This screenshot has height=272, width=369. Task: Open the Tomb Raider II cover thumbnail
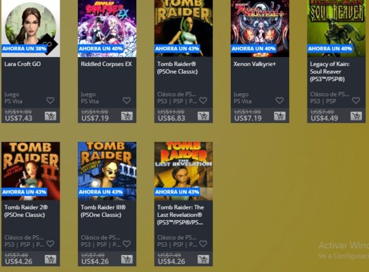pos(30,171)
